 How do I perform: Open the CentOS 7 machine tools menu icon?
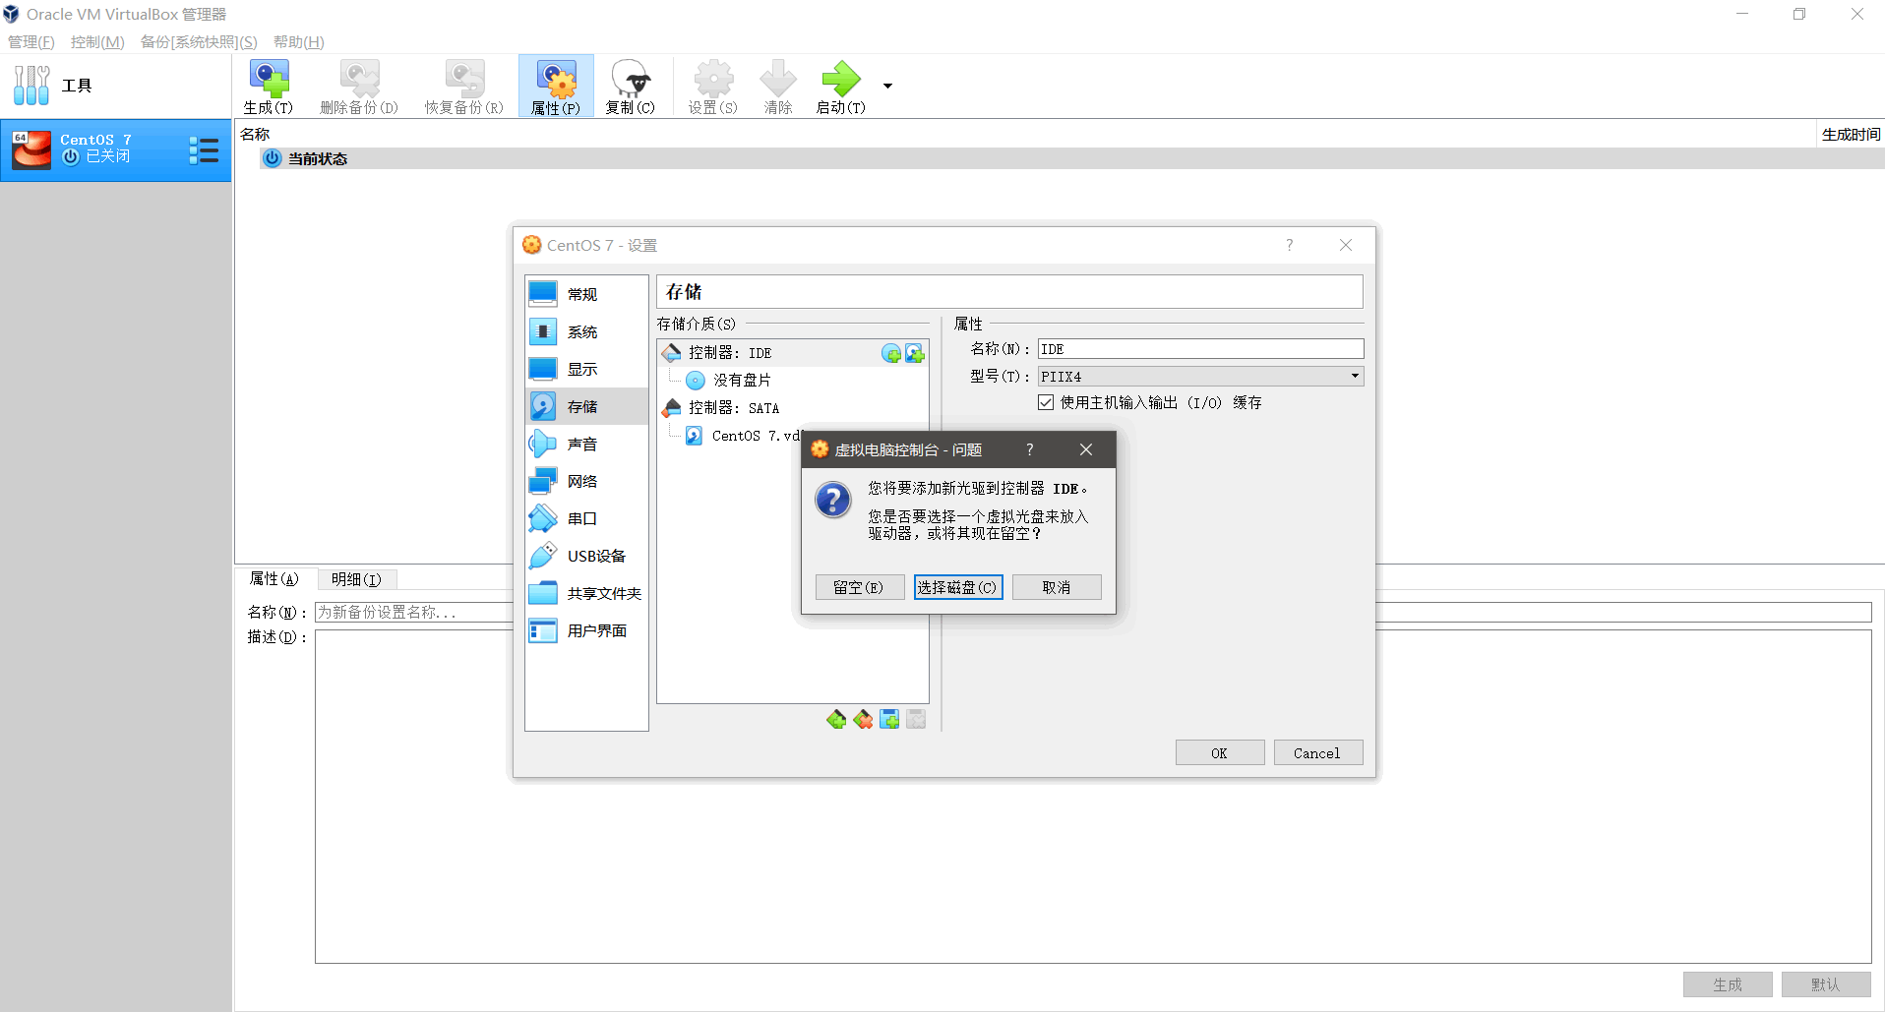point(204,149)
